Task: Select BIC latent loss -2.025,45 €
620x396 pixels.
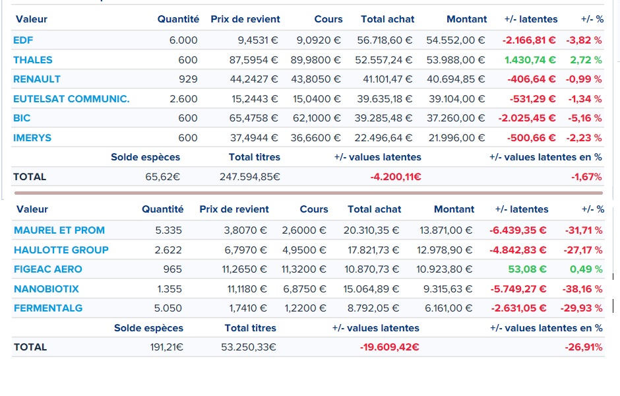Action: [527, 118]
